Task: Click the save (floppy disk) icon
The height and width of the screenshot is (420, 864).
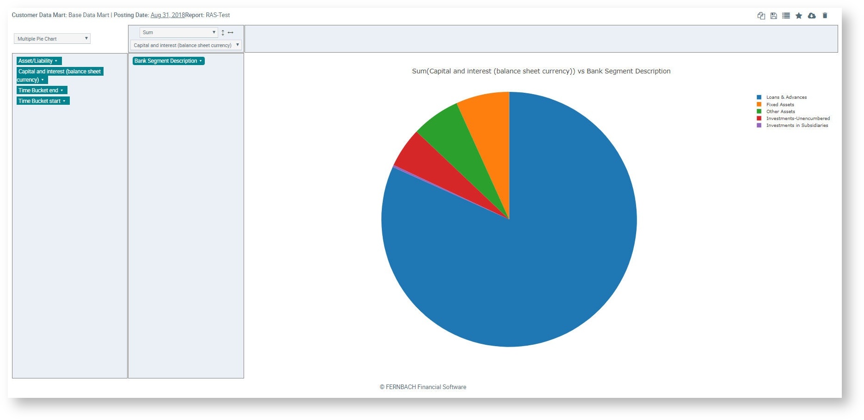Action: coord(773,16)
